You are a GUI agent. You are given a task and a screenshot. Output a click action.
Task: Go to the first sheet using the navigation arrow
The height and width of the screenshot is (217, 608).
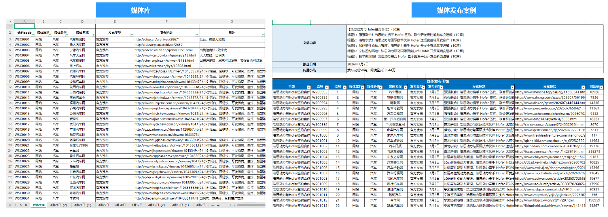pyautogui.click(x=10, y=205)
